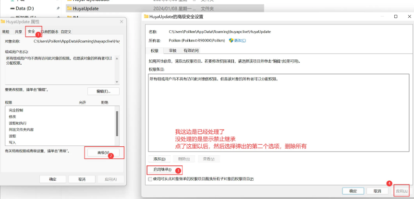This screenshot has width=414, height=199.
Task: Click 添加(D) to add a permission entry
Action: [x=159, y=159]
